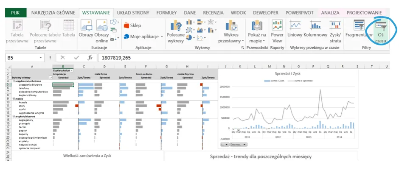Insert a radar or stock chart

pyautogui.click(x=212, y=22)
